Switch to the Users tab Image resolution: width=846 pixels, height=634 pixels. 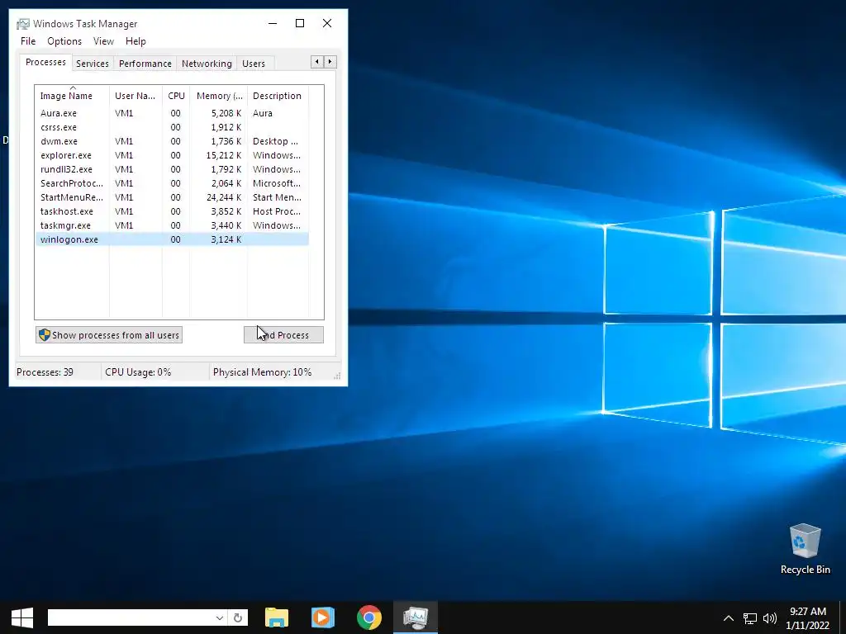(x=254, y=63)
